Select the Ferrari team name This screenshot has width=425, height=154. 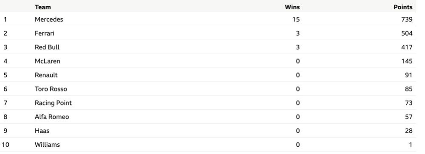click(45, 33)
